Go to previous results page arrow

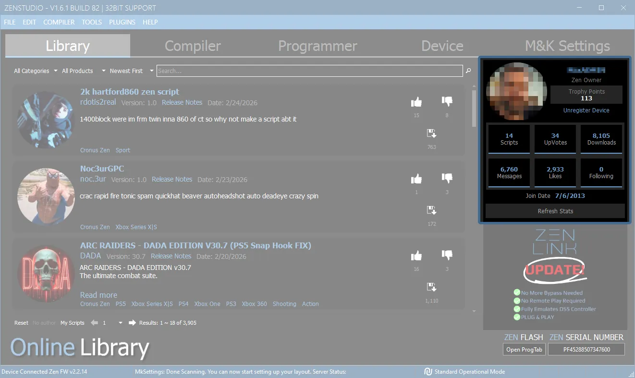click(95, 323)
